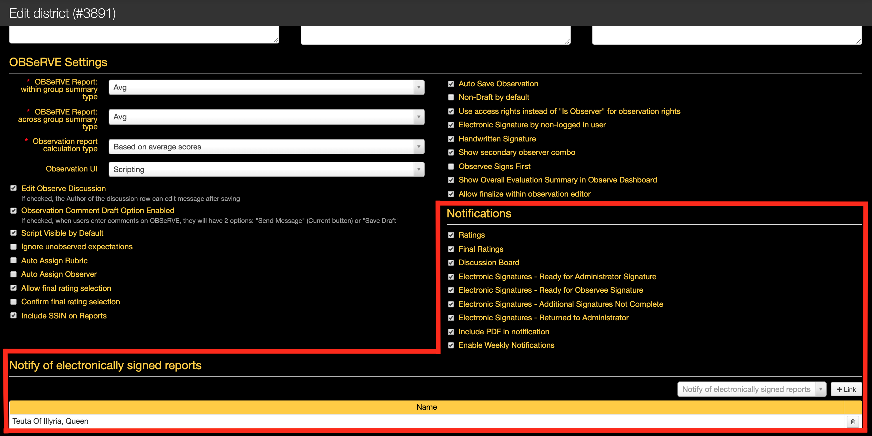Image resolution: width=872 pixels, height=436 pixels.
Task: Toggle Include SSIN on Reports
Action: (14, 315)
